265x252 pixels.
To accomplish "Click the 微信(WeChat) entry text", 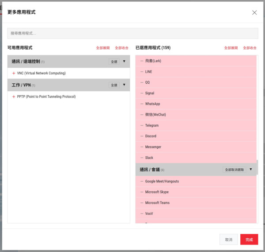I will (155, 115).
